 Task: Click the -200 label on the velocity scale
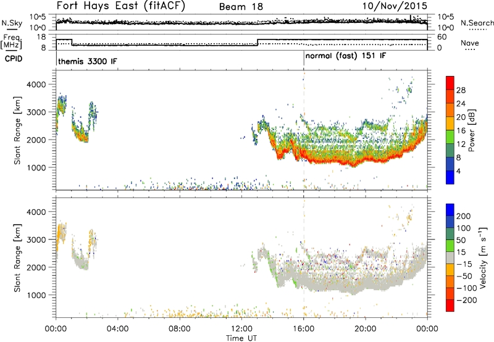[467, 300]
